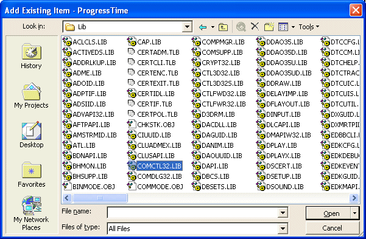Open the Tools menu
The width and height of the screenshot is (366, 239).
[309, 27]
